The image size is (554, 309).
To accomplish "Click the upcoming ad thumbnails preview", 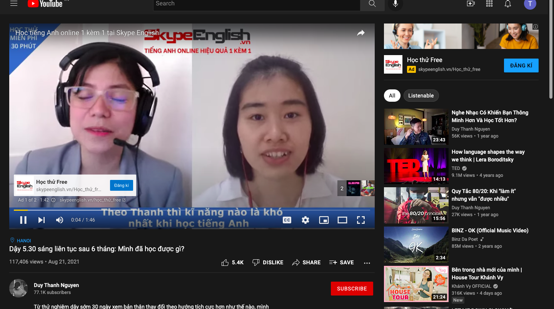I will [x=356, y=188].
